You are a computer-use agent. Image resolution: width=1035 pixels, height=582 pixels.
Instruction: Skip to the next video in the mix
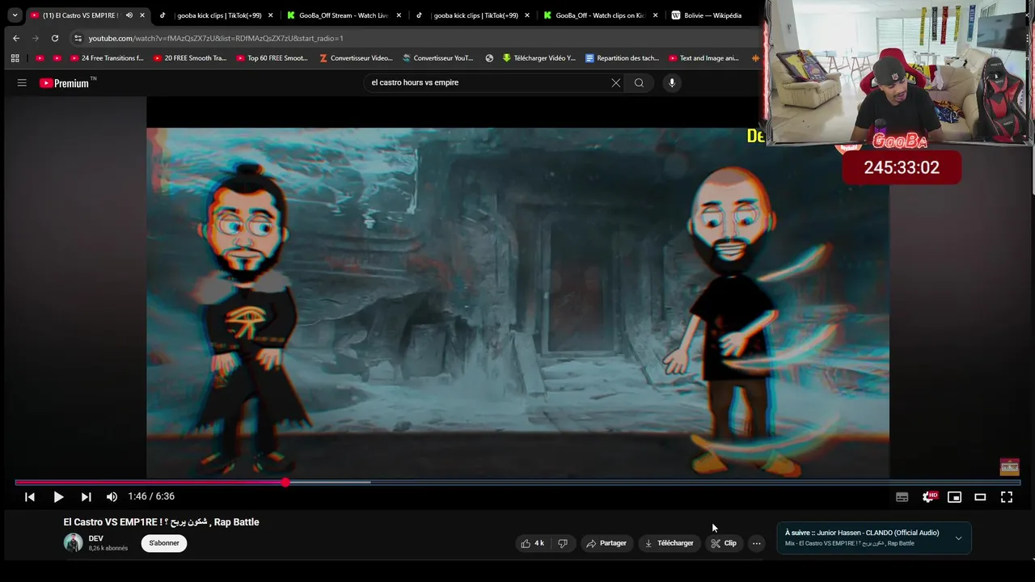[x=86, y=497]
